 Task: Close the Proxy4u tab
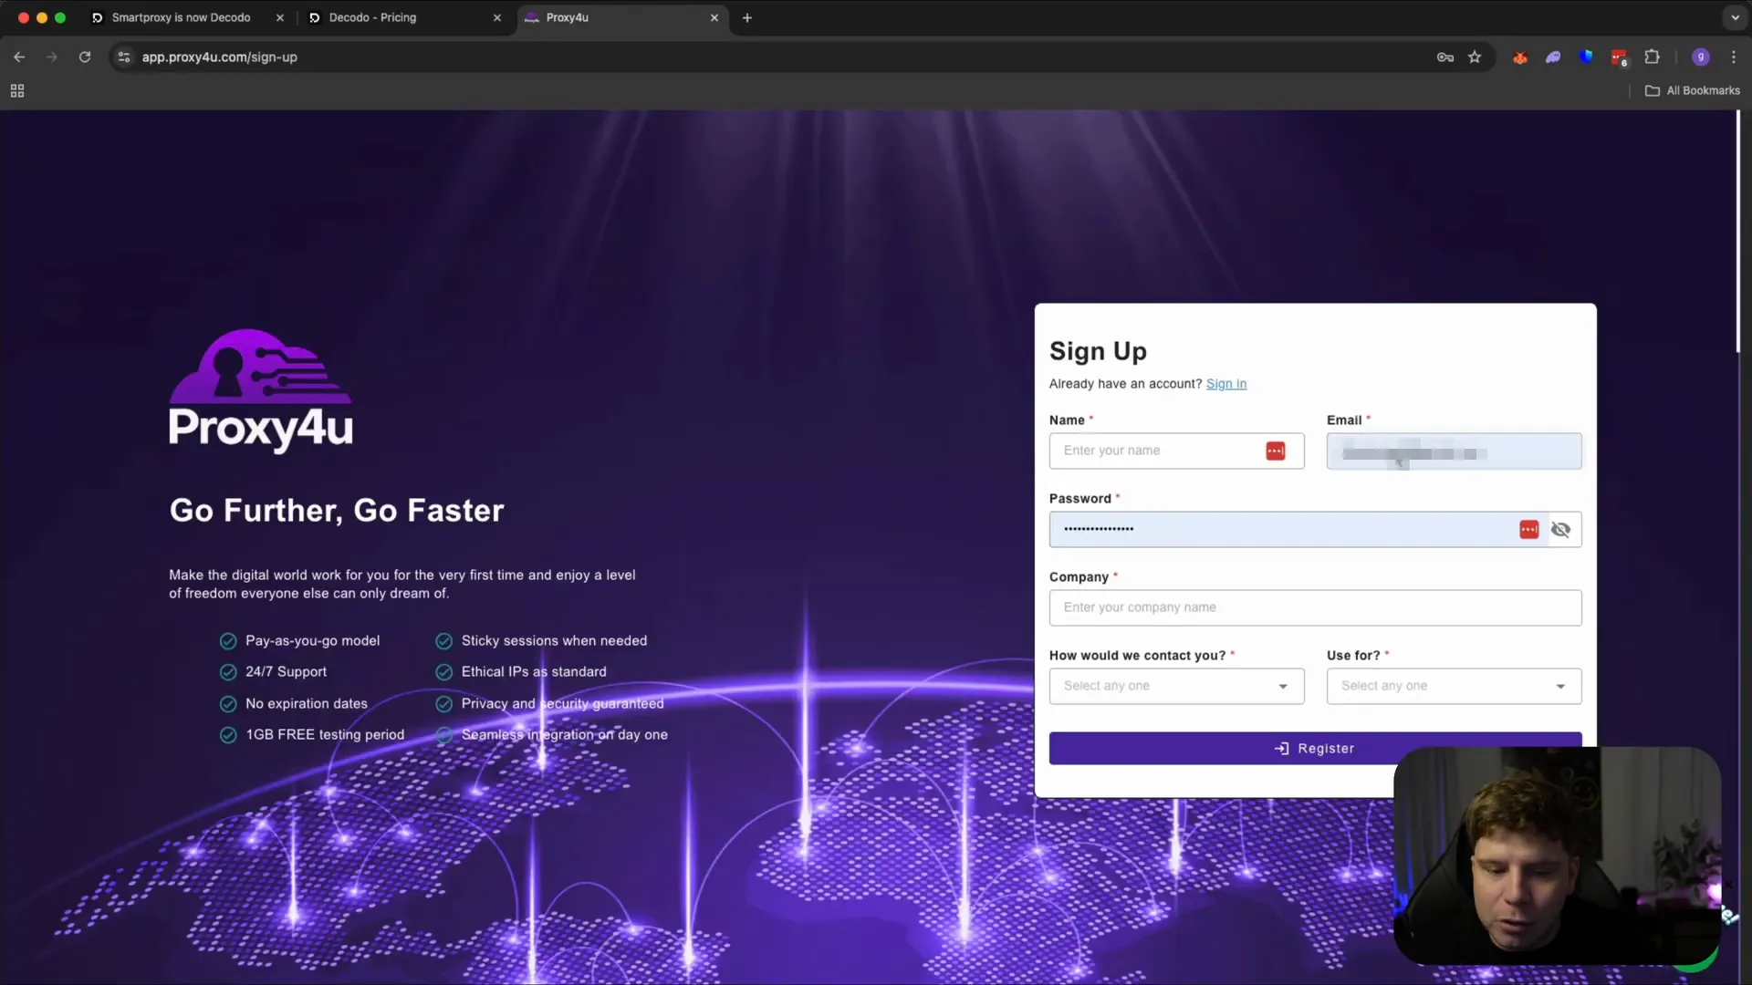coord(714,17)
